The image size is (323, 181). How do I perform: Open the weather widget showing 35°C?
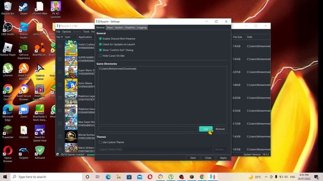pos(255,176)
